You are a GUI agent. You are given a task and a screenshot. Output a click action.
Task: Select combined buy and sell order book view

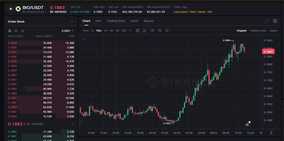pos(10,31)
